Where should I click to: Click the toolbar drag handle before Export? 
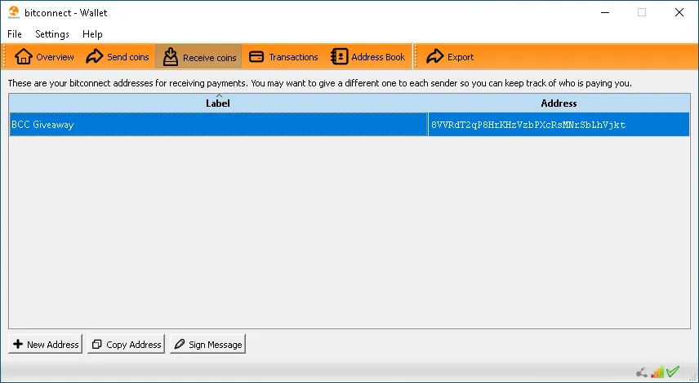pos(416,56)
